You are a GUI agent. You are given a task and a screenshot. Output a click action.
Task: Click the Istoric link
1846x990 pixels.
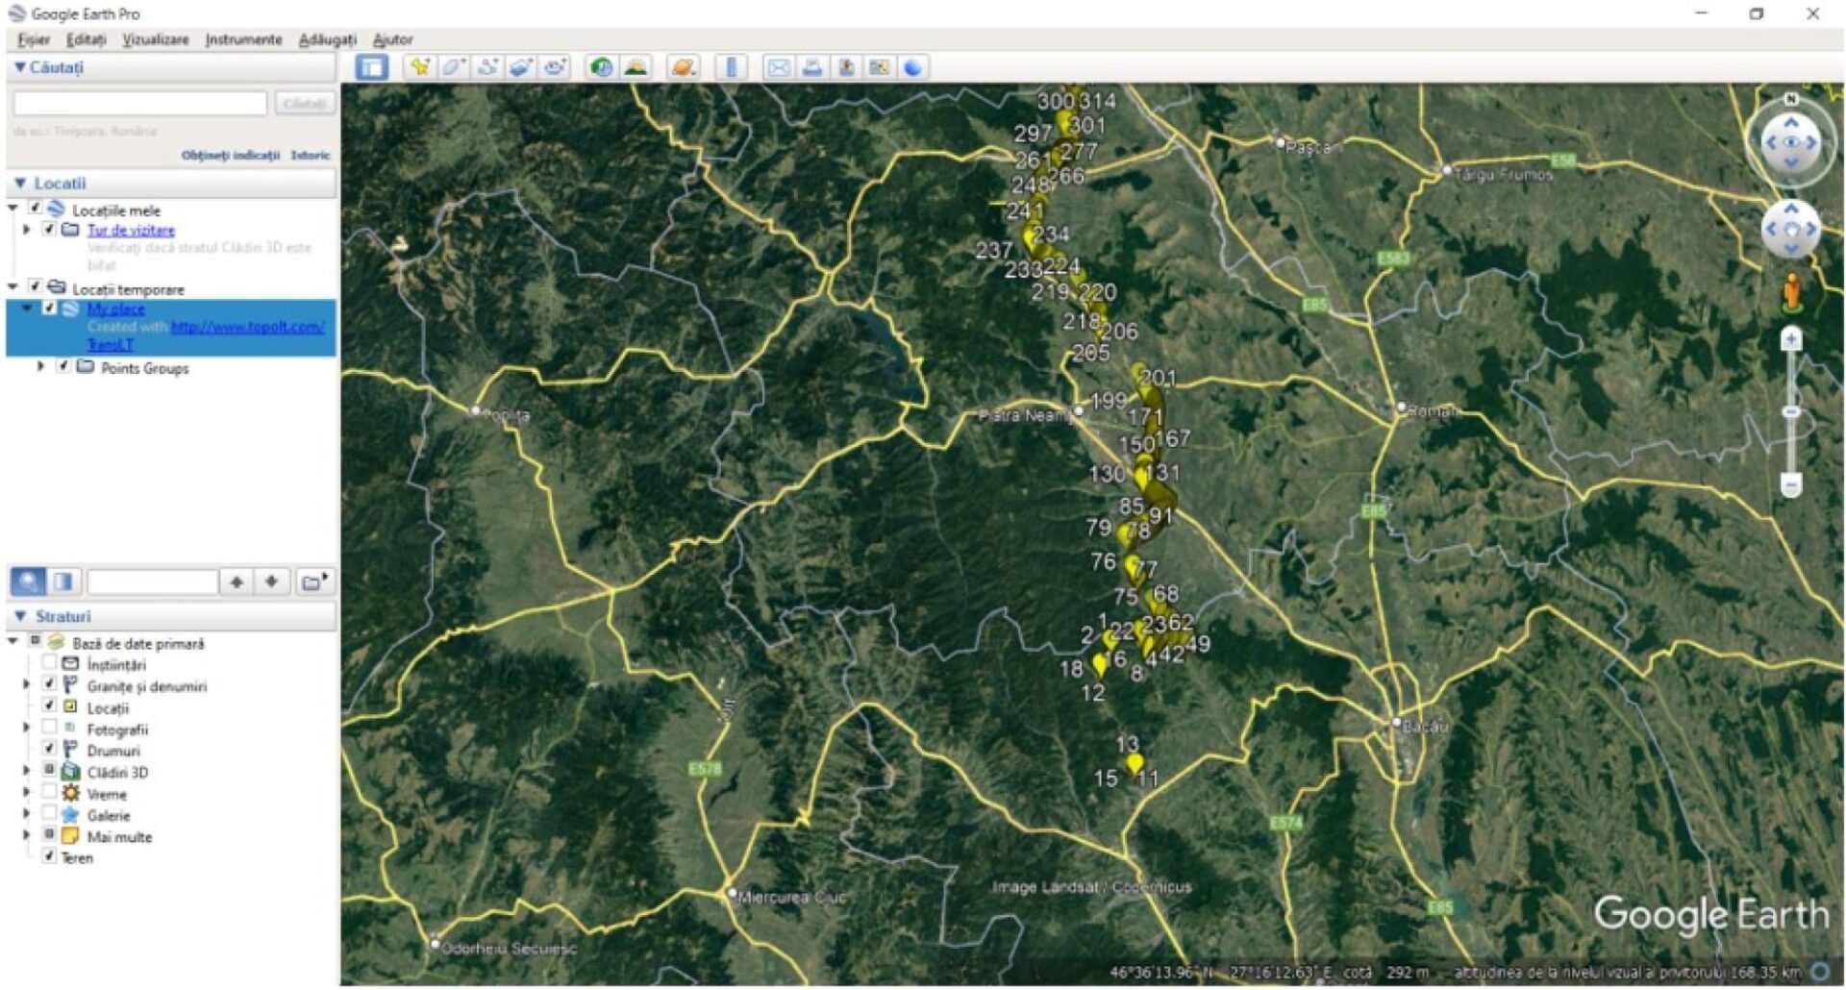310,155
